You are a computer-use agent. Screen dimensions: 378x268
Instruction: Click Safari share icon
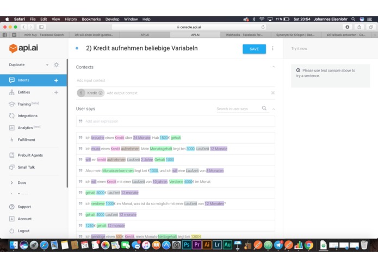[x=359, y=27]
